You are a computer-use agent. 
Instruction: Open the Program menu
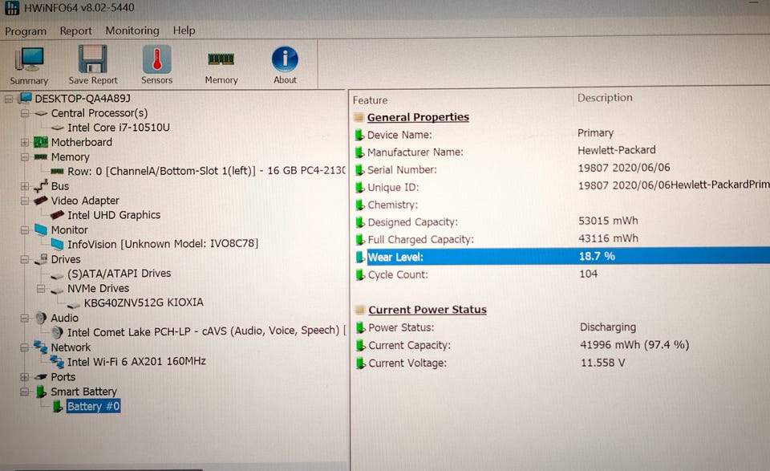pos(26,31)
